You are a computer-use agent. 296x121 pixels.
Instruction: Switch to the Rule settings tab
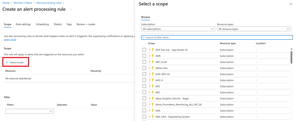pos(23,24)
